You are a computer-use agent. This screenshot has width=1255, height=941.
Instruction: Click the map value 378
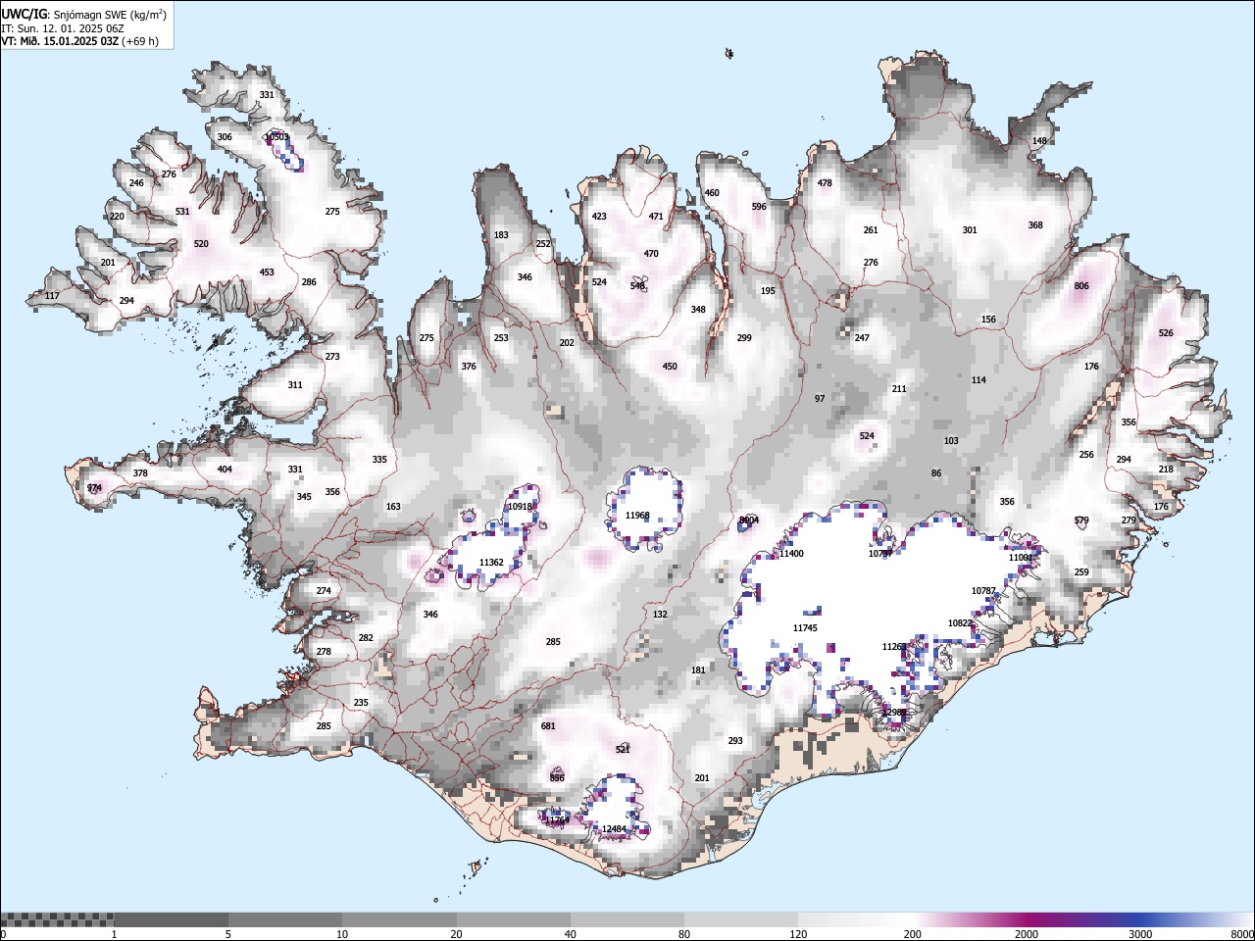(140, 473)
